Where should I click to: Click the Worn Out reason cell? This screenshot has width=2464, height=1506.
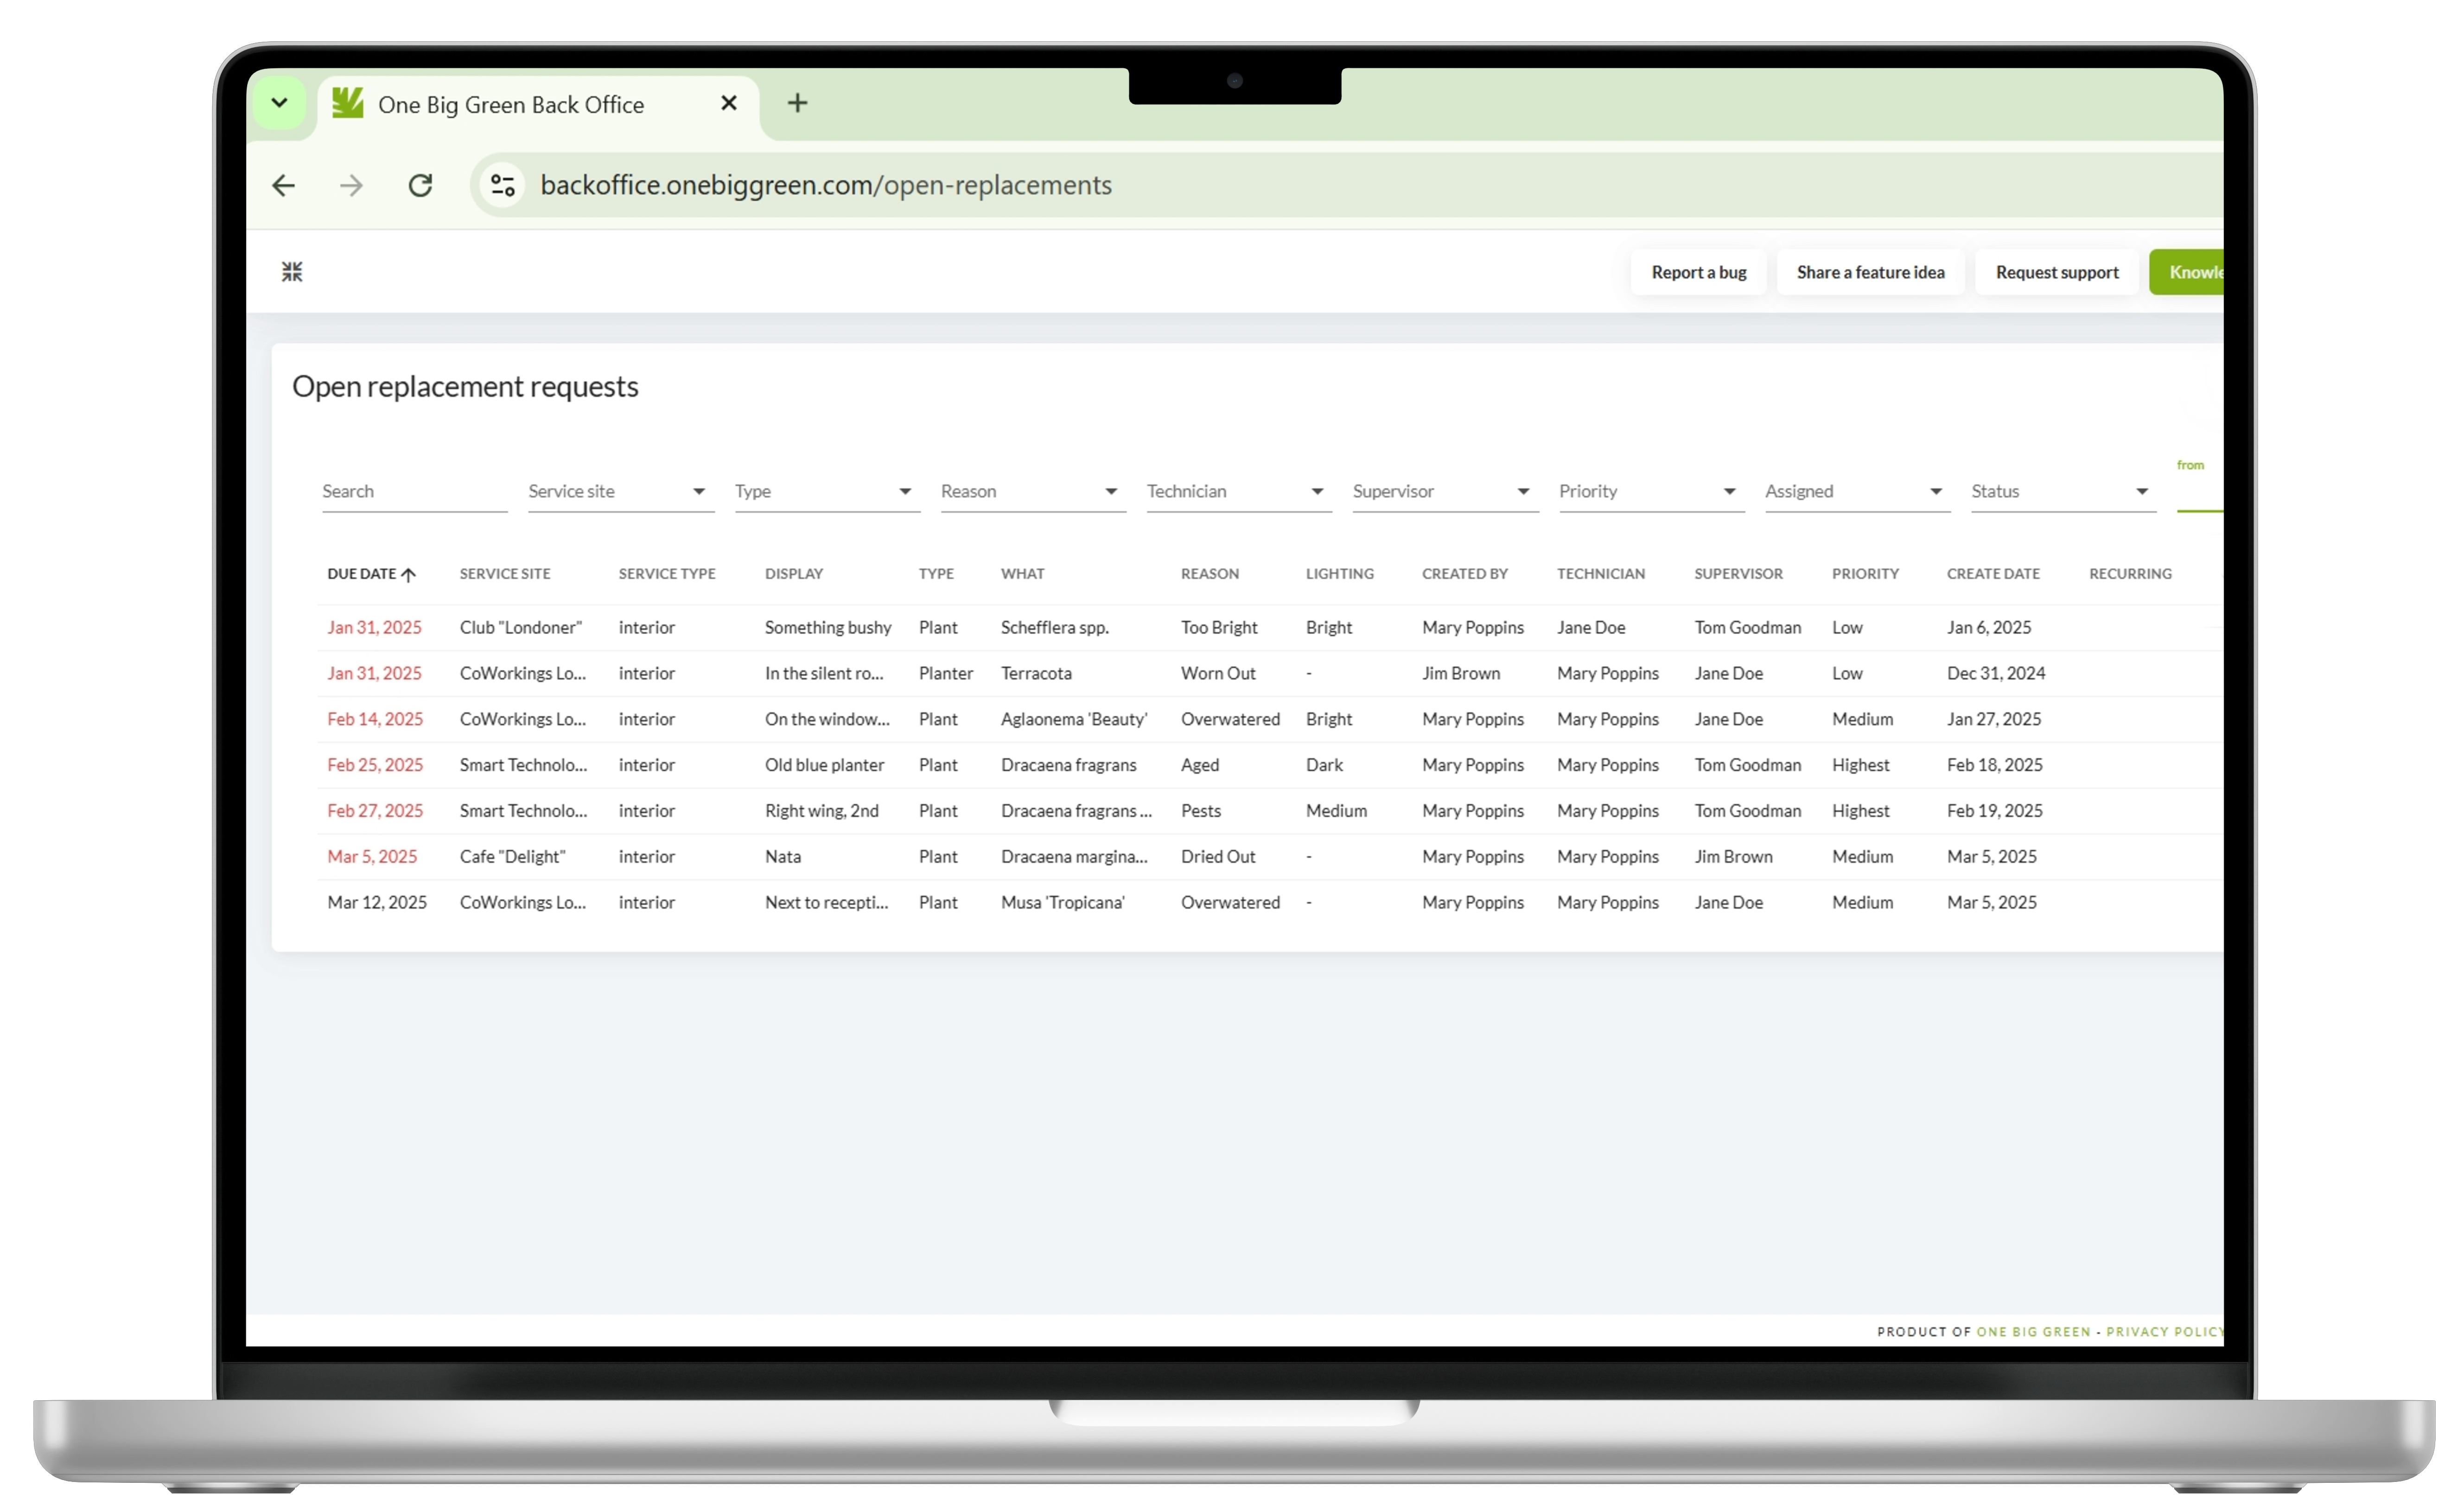pos(1217,674)
